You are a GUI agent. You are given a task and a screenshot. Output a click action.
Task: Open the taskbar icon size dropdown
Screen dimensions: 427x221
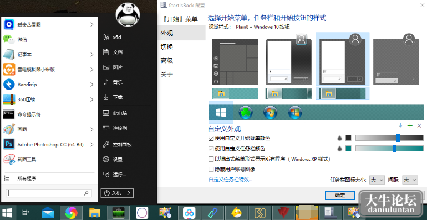(377, 180)
